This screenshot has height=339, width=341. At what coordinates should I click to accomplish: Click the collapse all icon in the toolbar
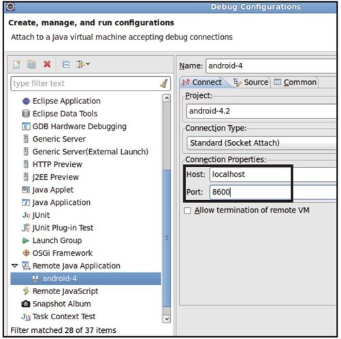(66, 65)
